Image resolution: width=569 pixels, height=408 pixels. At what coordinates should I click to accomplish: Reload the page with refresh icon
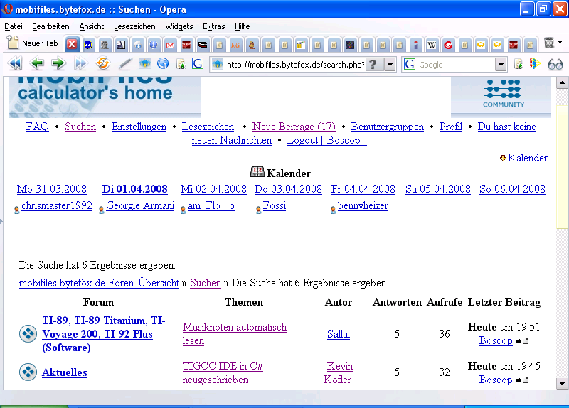102,64
